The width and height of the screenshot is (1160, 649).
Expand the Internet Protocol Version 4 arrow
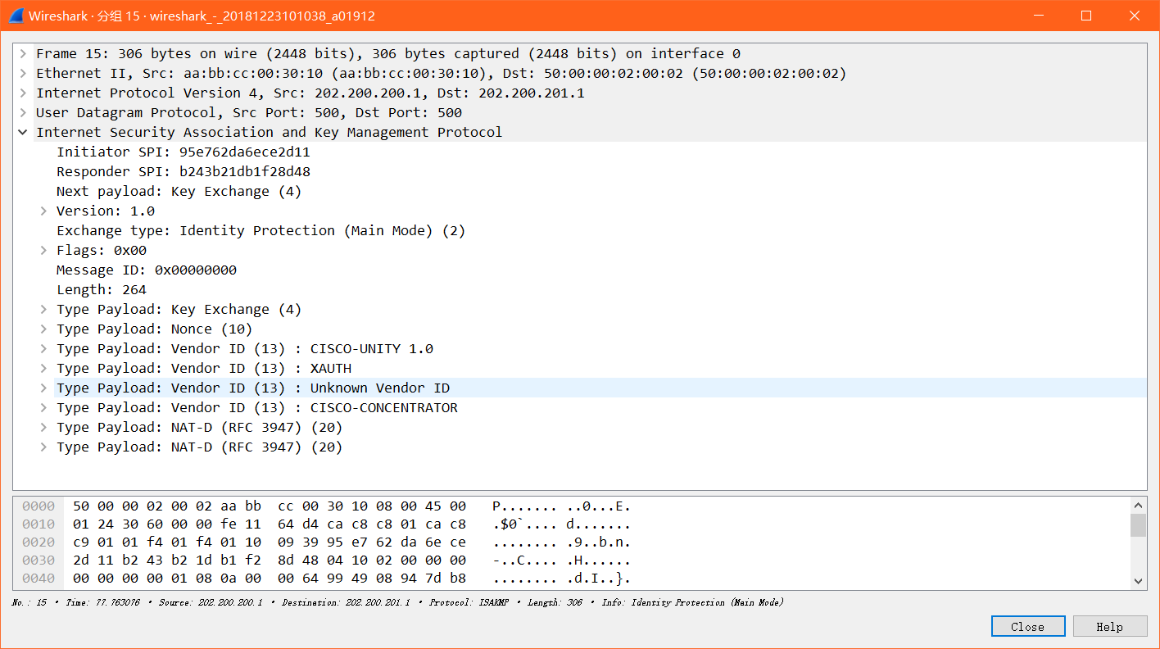[24, 93]
